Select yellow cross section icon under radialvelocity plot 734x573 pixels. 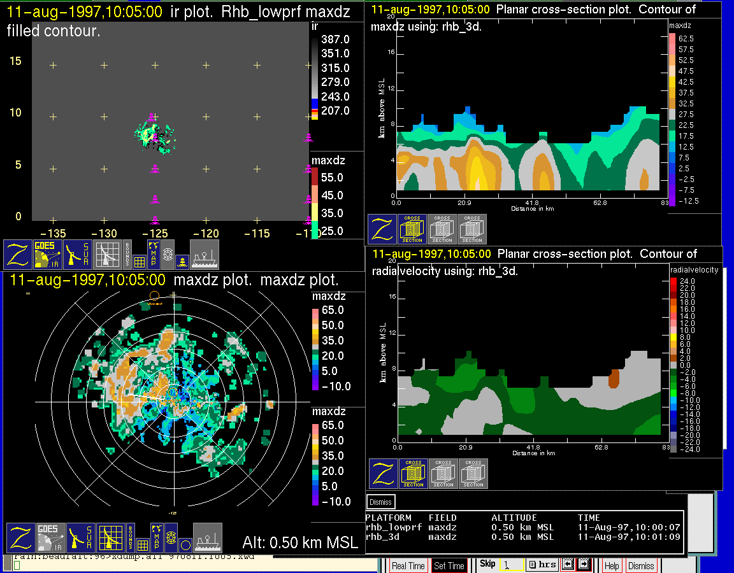[x=414, y=474]
